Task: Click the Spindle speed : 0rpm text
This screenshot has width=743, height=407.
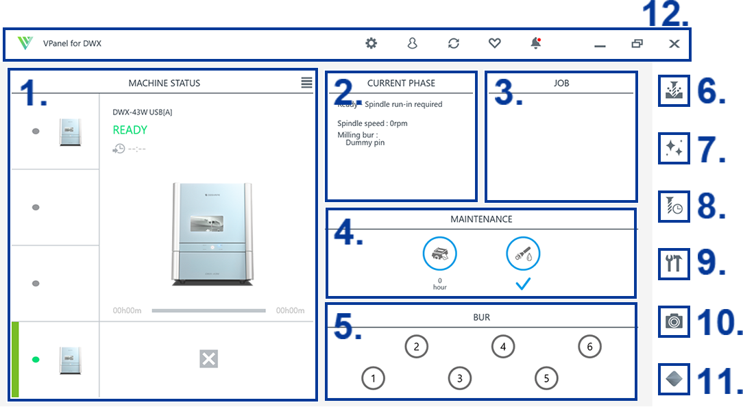Action: [372, 123]
